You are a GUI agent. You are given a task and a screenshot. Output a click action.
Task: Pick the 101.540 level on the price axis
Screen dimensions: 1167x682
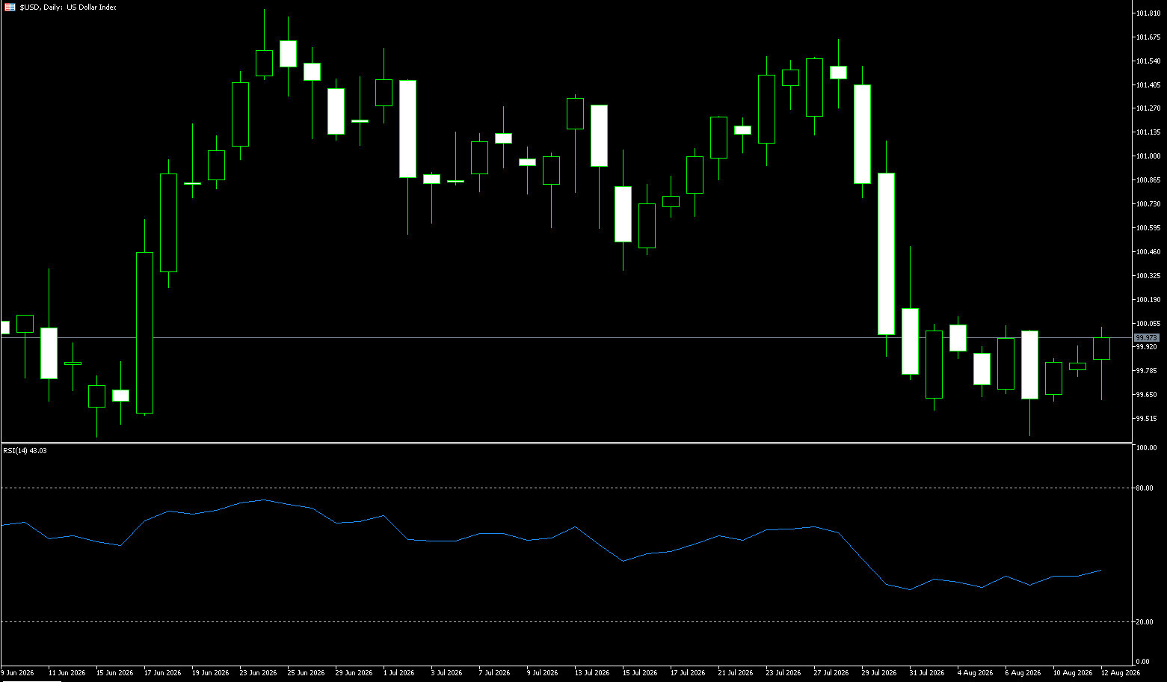[x=1148, y=61]
